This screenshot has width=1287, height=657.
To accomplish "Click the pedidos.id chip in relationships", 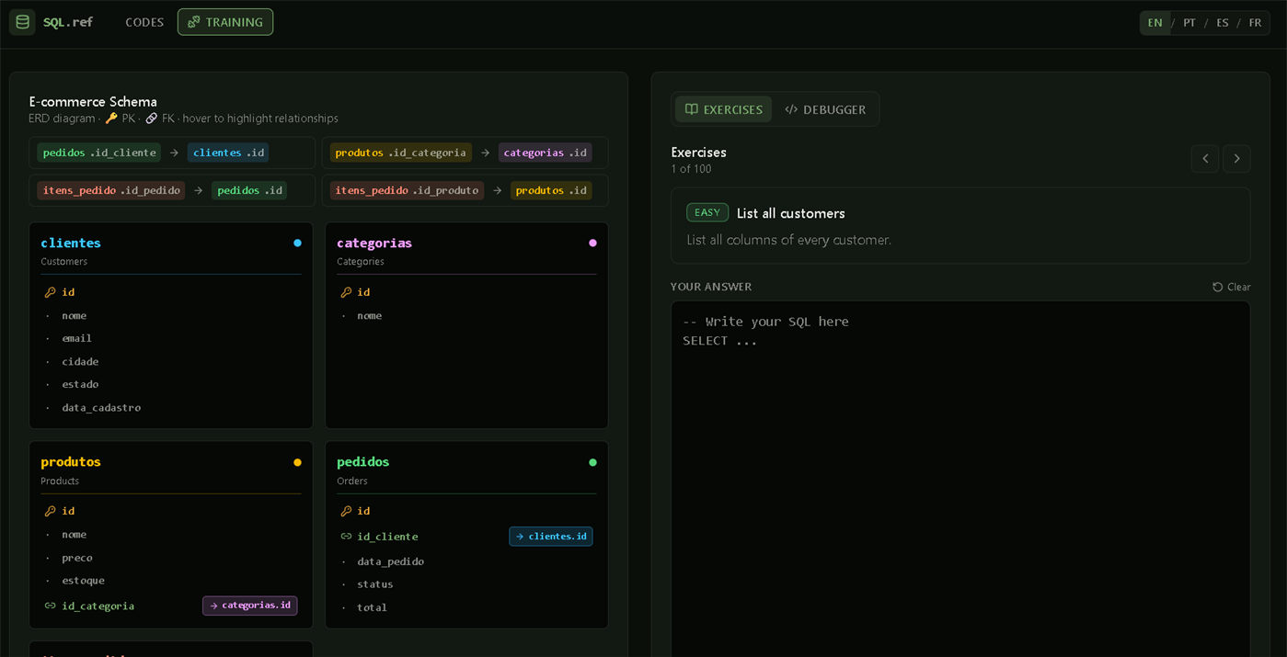I will (249, 190).
